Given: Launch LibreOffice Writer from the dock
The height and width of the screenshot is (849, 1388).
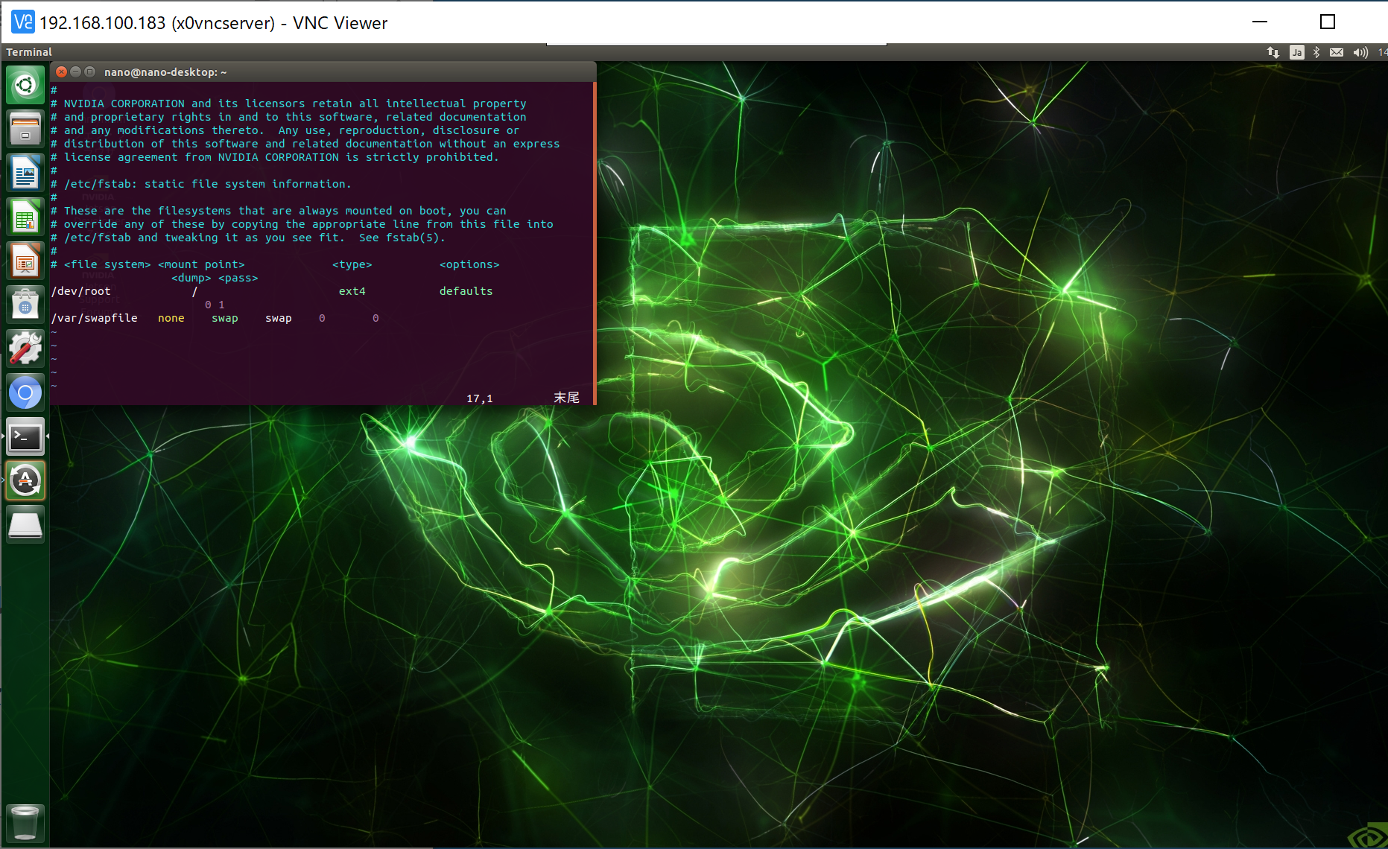Looking at the screenshot, I should (x=25, y=172).
